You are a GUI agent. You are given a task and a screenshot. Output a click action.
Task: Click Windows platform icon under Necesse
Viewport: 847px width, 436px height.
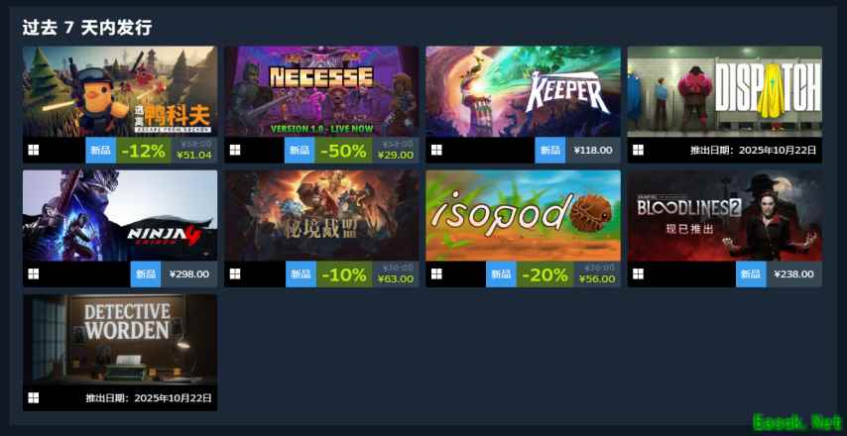(x=235, y=150)
